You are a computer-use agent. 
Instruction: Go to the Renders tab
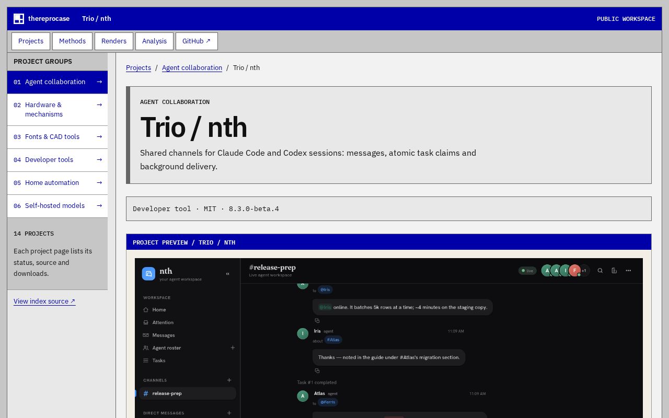point(114,41)
